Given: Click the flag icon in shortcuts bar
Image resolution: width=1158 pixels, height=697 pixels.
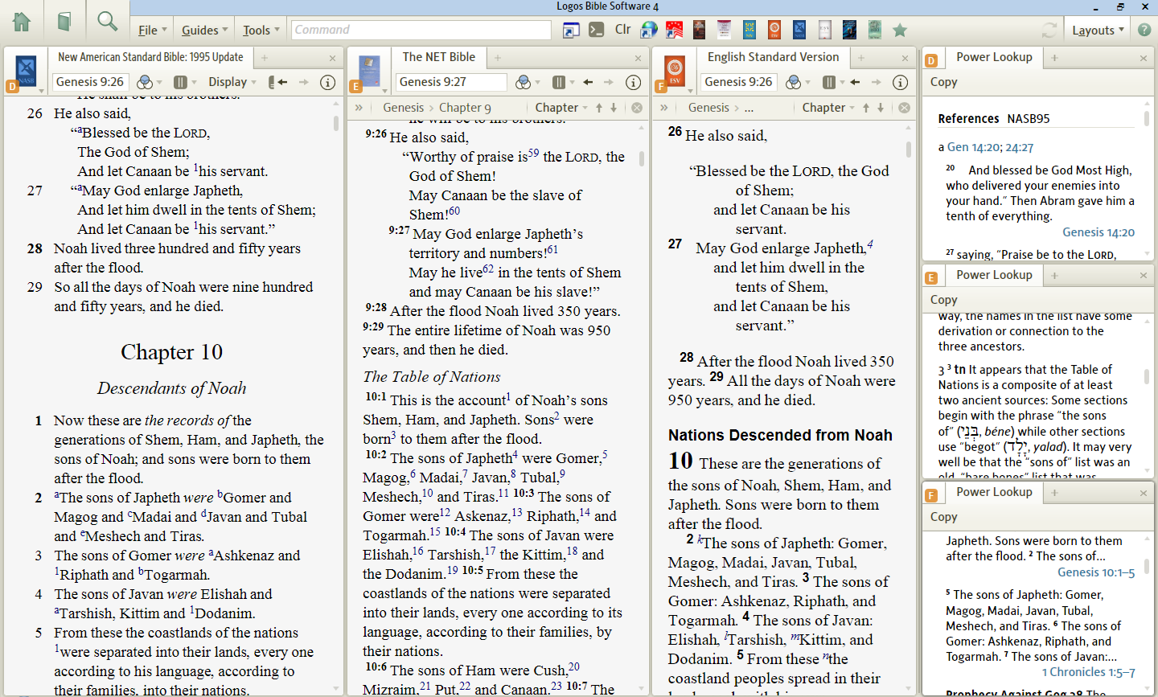Looking at the screenshot, I should (x=674, y=30).
